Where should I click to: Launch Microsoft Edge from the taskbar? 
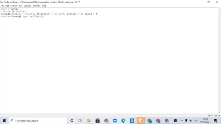tap(124, 121)
